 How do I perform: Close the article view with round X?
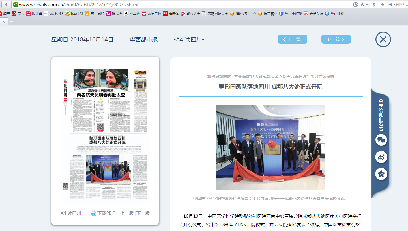point(383,39)
